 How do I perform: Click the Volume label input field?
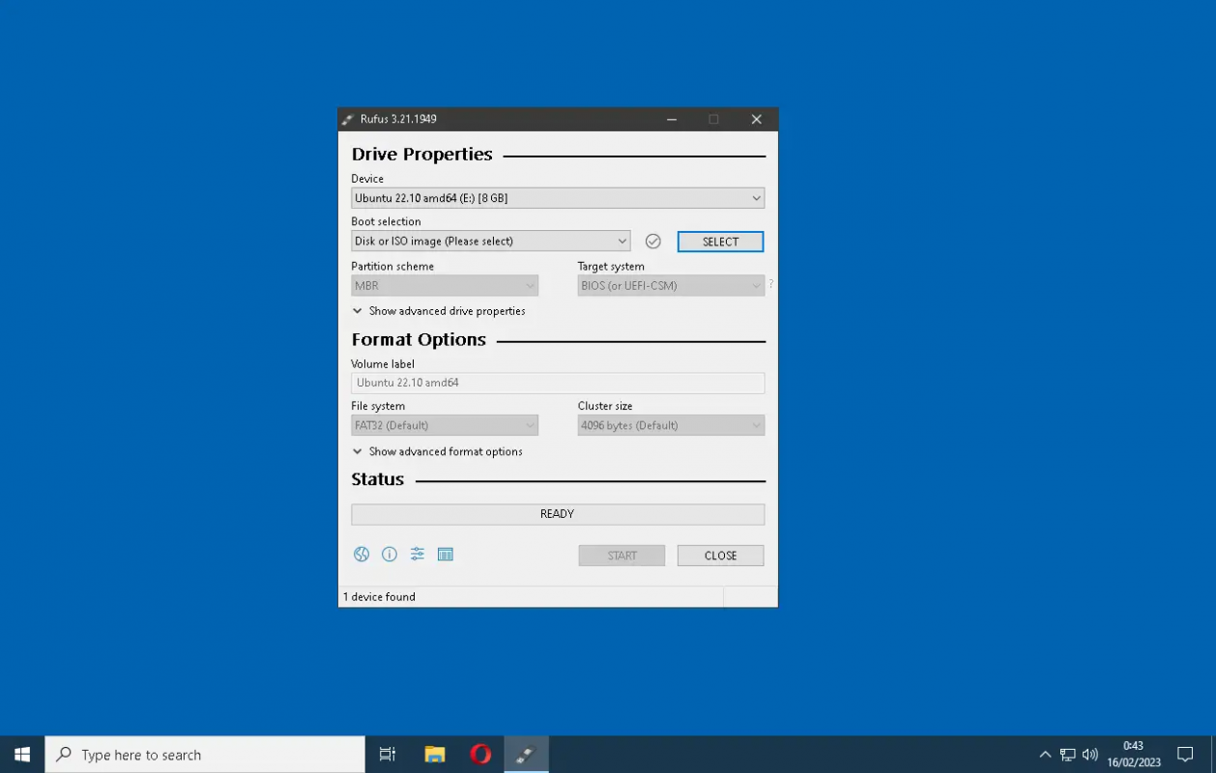point(558,383)
